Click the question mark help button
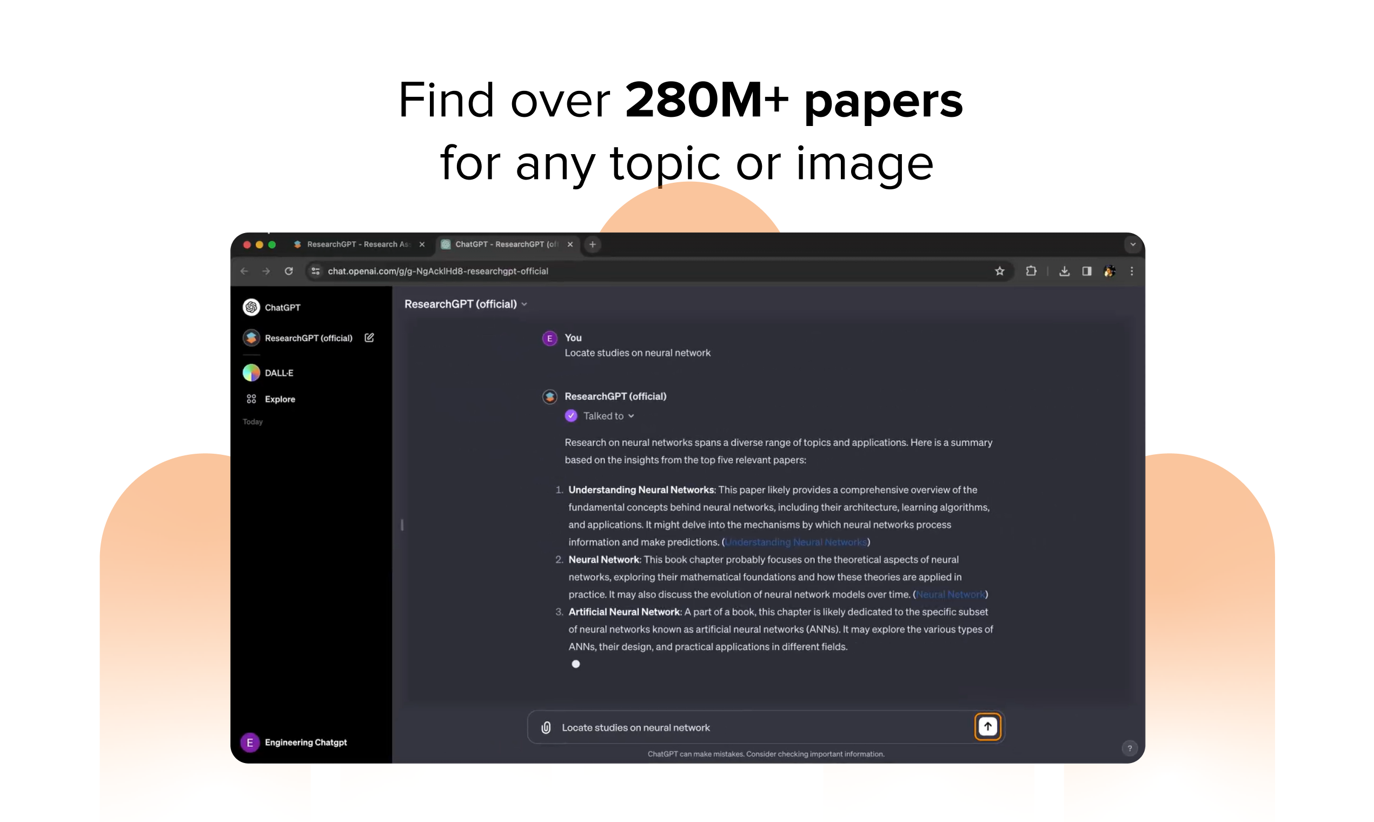Image resolution: width=1374 pixels, height=822 pixels. tap(1129, 748)
